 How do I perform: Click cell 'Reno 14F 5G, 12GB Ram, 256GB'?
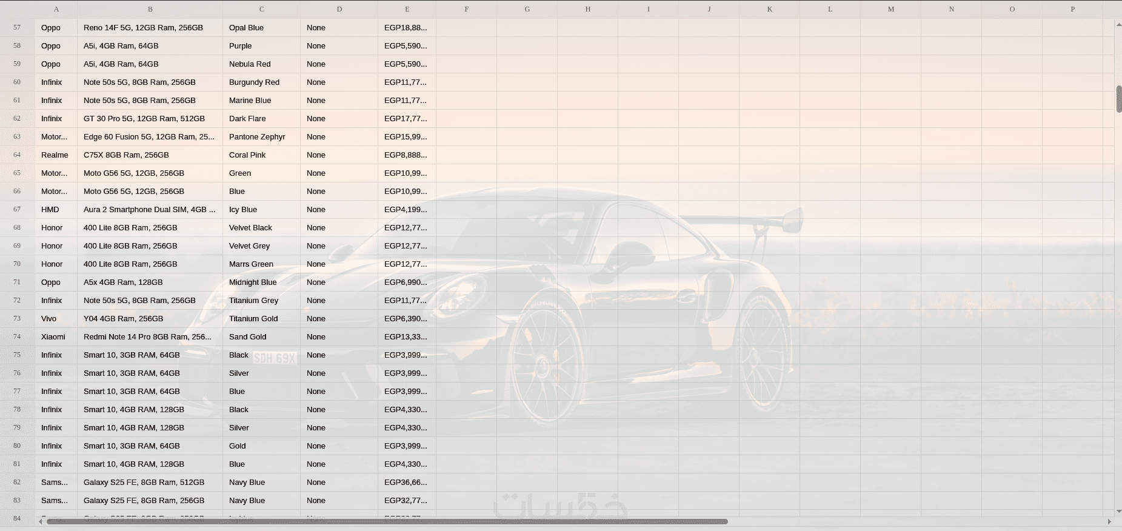(150, 27)
